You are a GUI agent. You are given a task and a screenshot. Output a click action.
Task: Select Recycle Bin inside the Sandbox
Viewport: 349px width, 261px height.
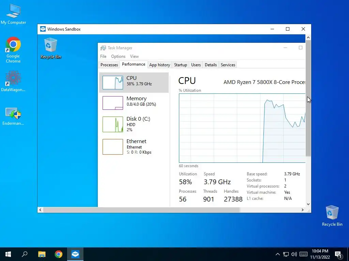click(x=51, y=48)
